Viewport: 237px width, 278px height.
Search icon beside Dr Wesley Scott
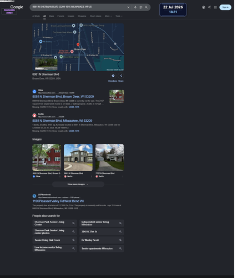[x=120, y=240]
